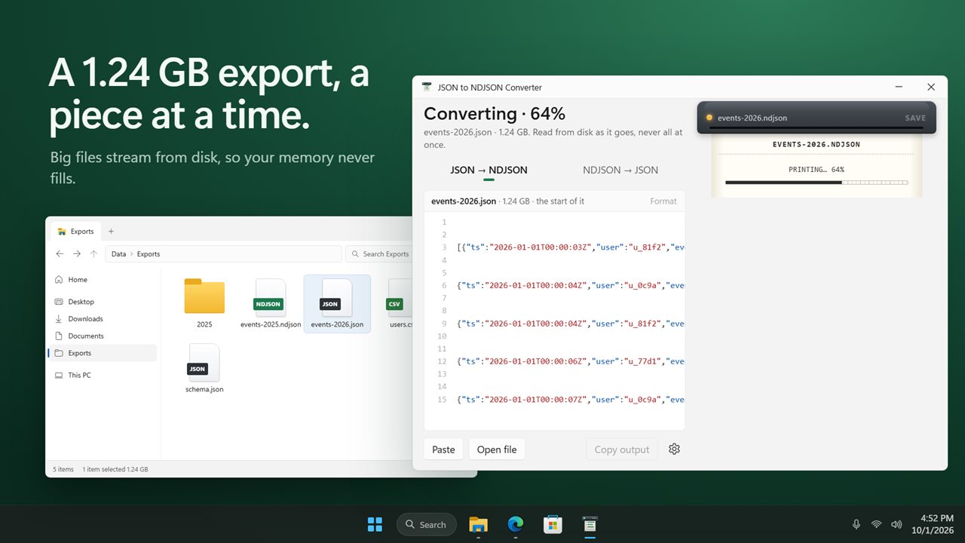
Task: Switch to the JSON → NDJSON tab
Action: 489,170
